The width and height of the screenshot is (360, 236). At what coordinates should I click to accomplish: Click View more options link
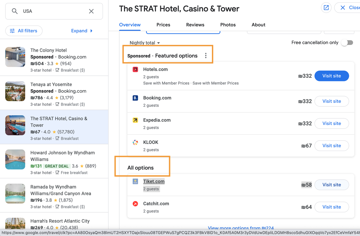coord(241,228)
